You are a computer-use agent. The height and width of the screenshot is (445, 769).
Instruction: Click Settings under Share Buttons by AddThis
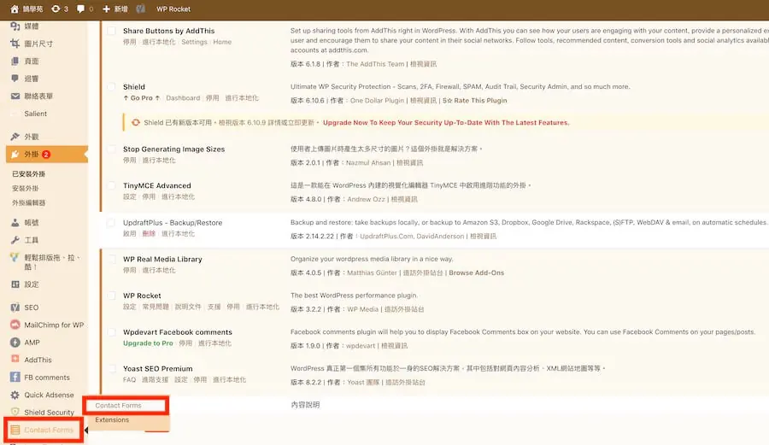pos(194,42)
